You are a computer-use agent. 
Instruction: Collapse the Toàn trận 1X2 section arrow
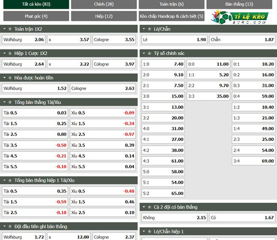5,29
